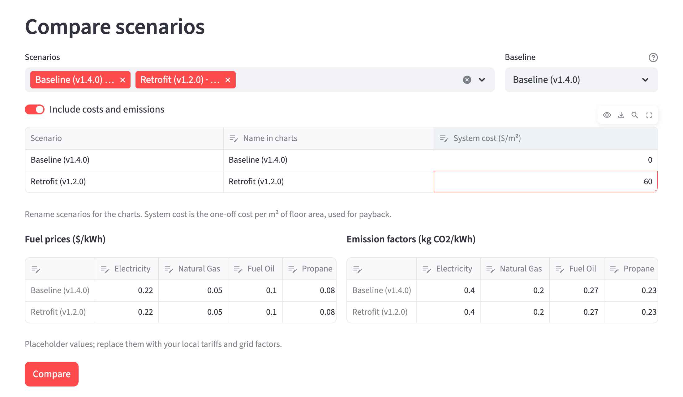This screenshot has height=397, width=683.
Task: Download the scenario table as CSV
Action: (x=621, y=115)
